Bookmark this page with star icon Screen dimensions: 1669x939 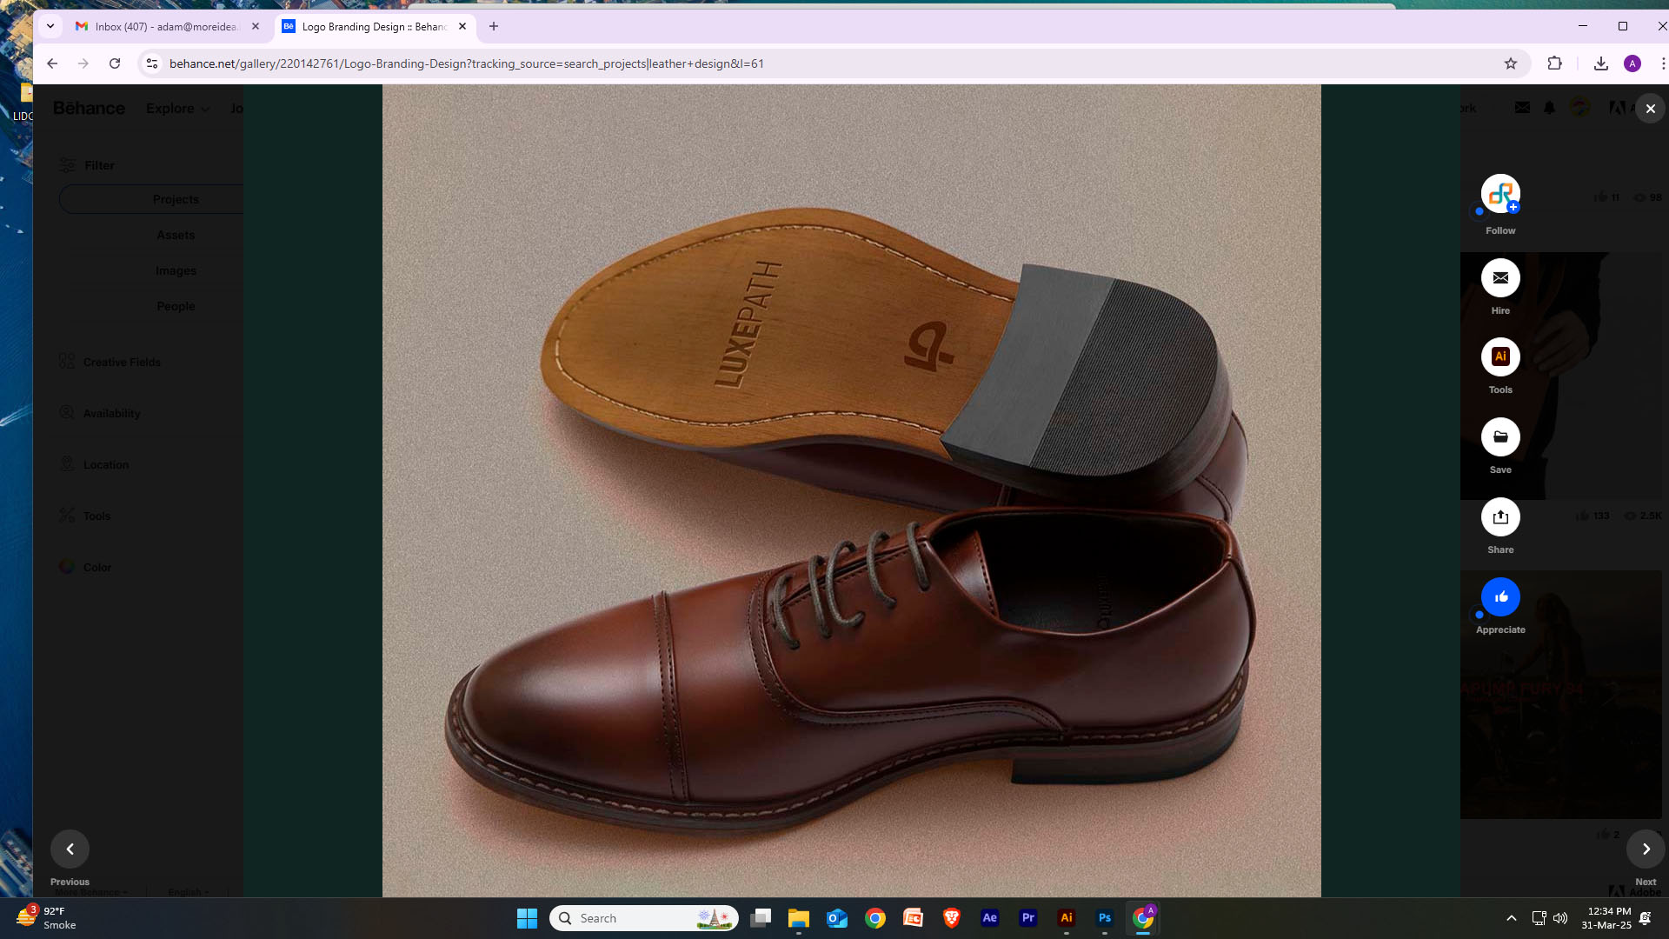pos(1511,63)
